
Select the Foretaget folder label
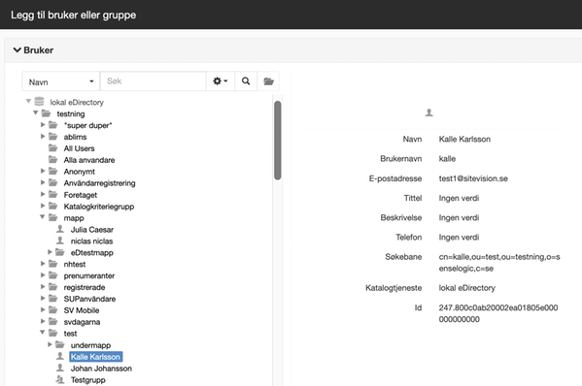click(x=81, y=195)
